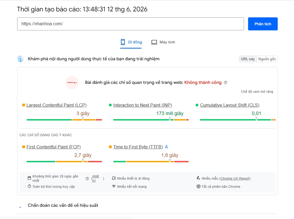
Task: Switch to Nguồn gốc data view
Action: (267, 59)
